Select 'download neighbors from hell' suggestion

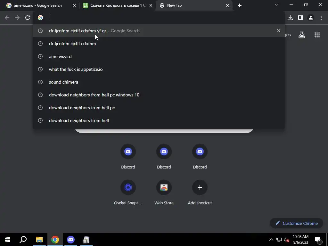[x=159, y=120]
